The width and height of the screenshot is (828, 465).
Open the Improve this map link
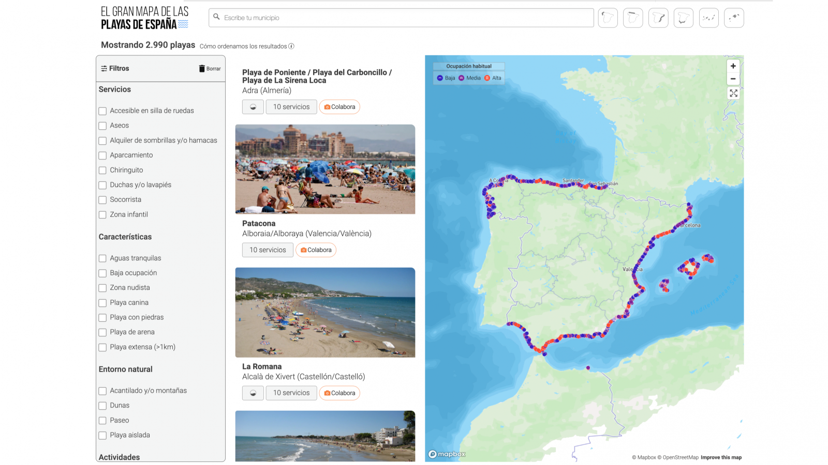[x=720, y=457]
